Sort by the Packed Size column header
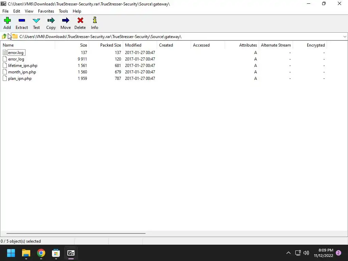The height and width of the screenshot is (261, 348). coord(106,45)
